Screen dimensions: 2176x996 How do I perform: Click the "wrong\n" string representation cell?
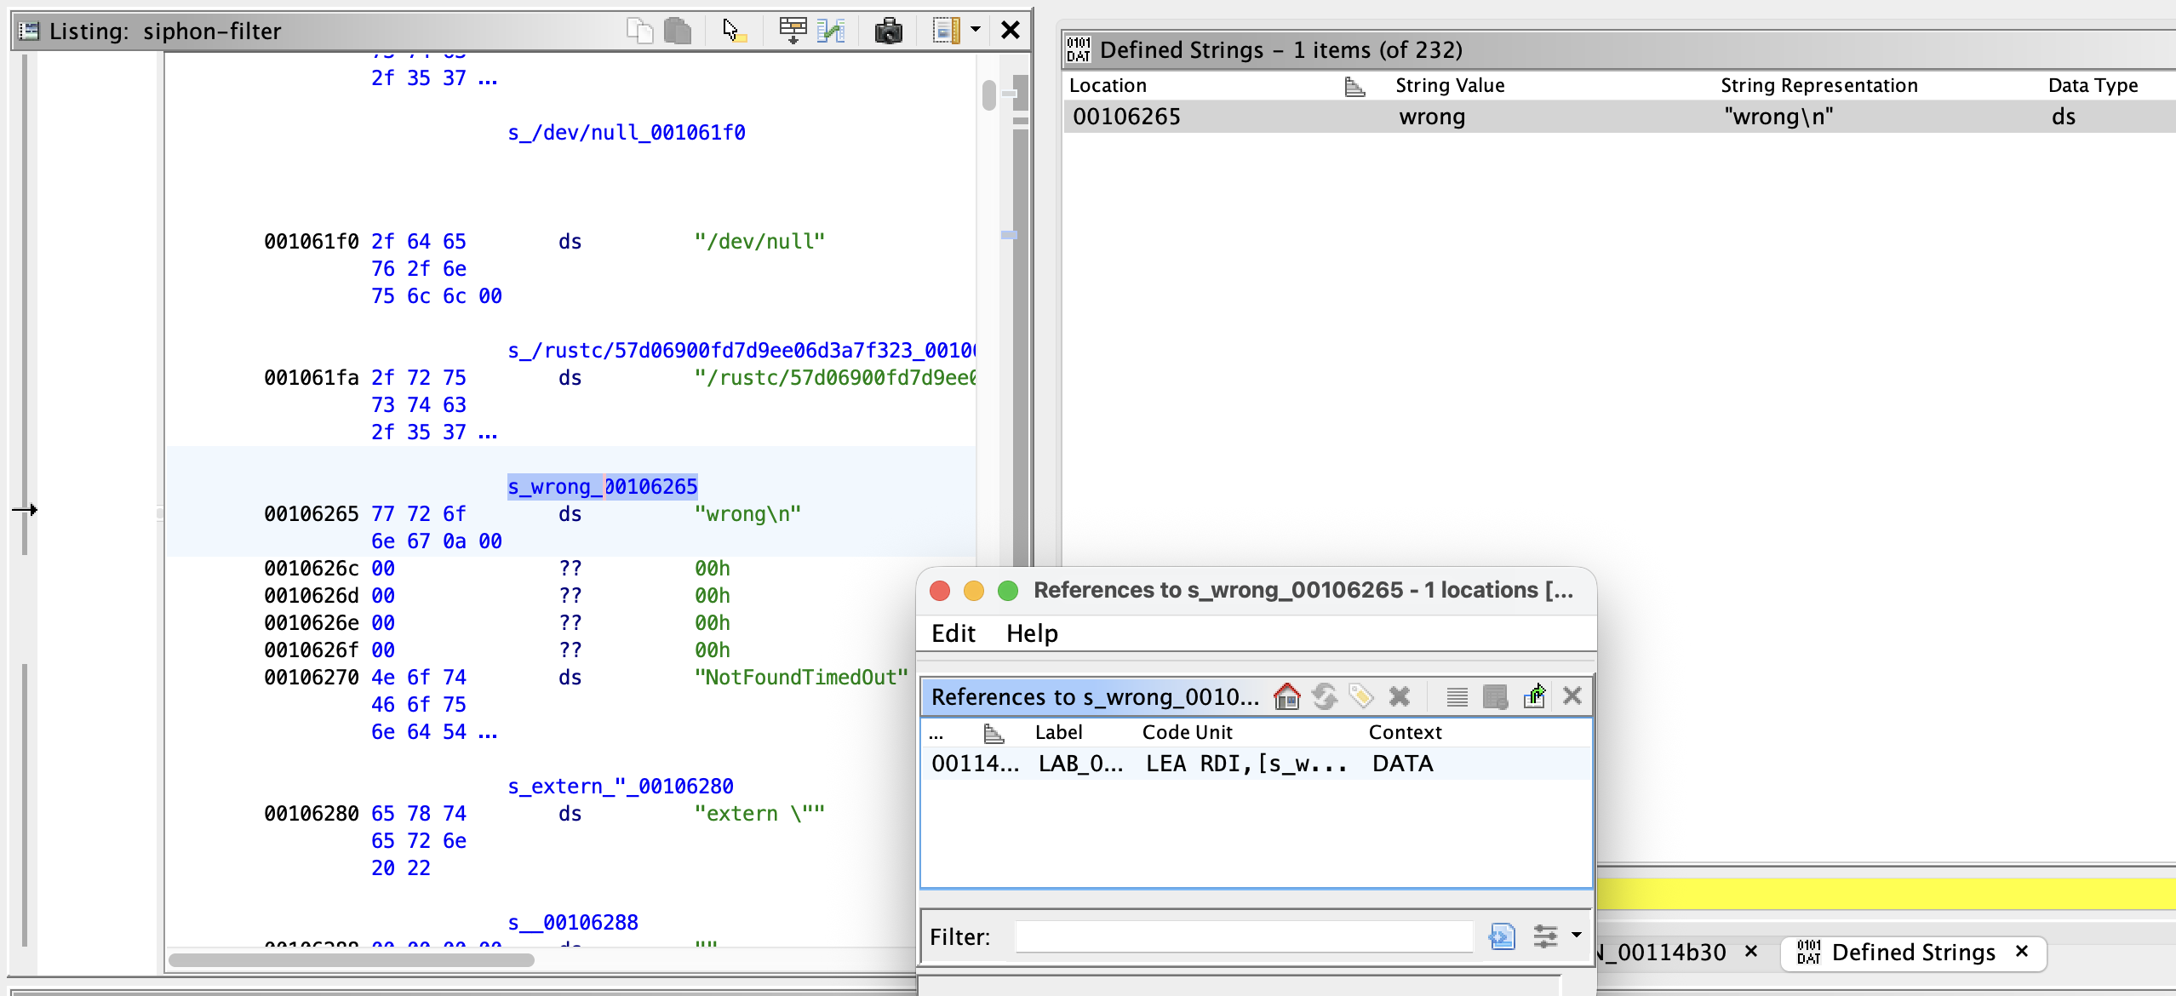(1778, 117)
